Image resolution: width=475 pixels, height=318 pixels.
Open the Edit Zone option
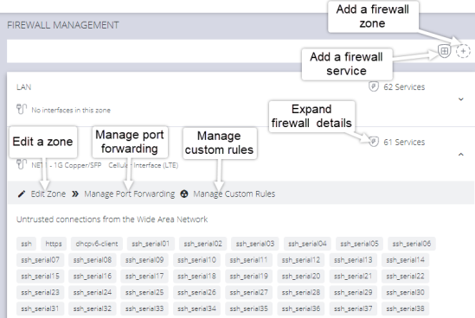click(48, 194)
